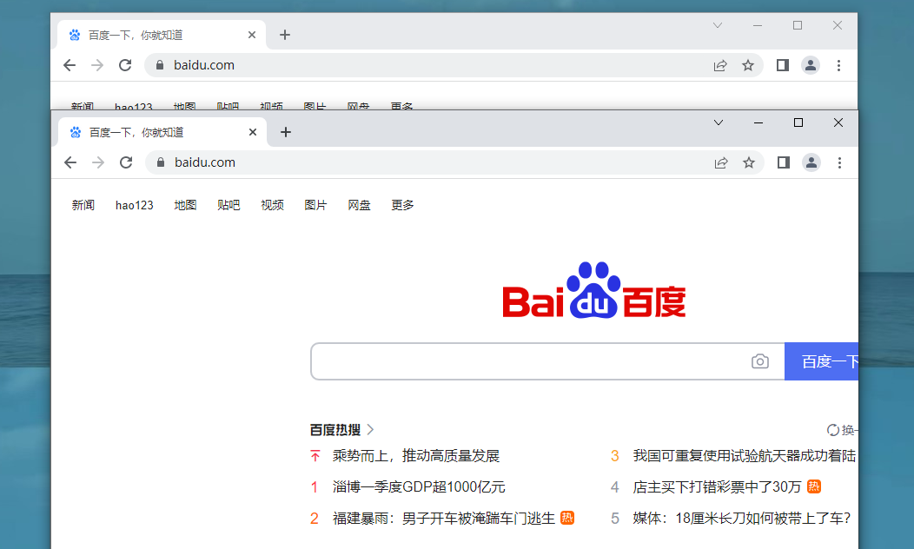Select the Baidu tab in rear window
Viewport: 914px width, 549px height.
pos(162,35)
